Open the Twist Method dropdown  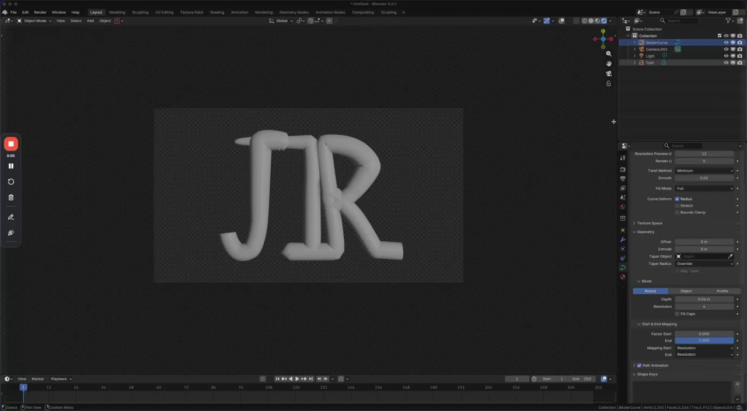[704, 171]
